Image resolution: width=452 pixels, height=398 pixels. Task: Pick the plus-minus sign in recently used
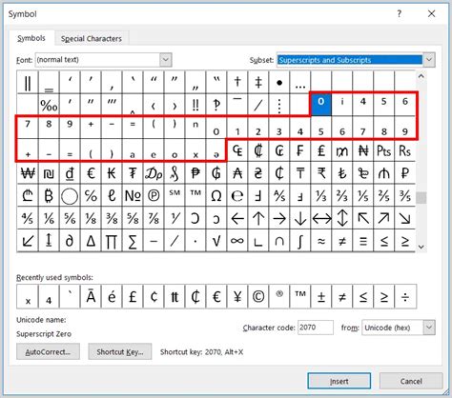point(321,297)
